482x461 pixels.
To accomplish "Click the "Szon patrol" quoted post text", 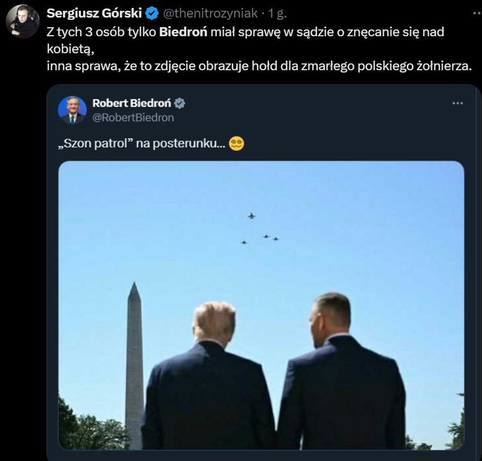I will point(142,144).
